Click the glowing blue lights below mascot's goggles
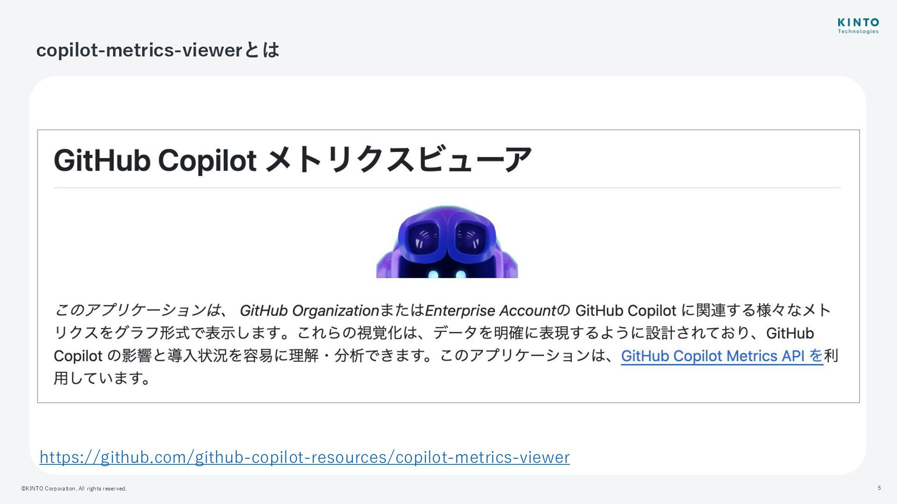Screen dimensions: 897x504 [447, 274]
